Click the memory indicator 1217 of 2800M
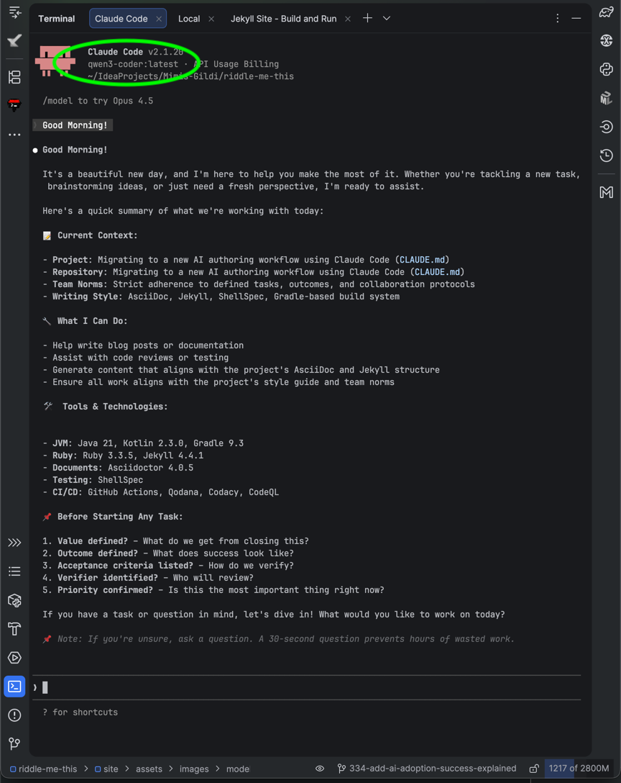The height and width of the screenshot is (783, 621). (579, 769)
